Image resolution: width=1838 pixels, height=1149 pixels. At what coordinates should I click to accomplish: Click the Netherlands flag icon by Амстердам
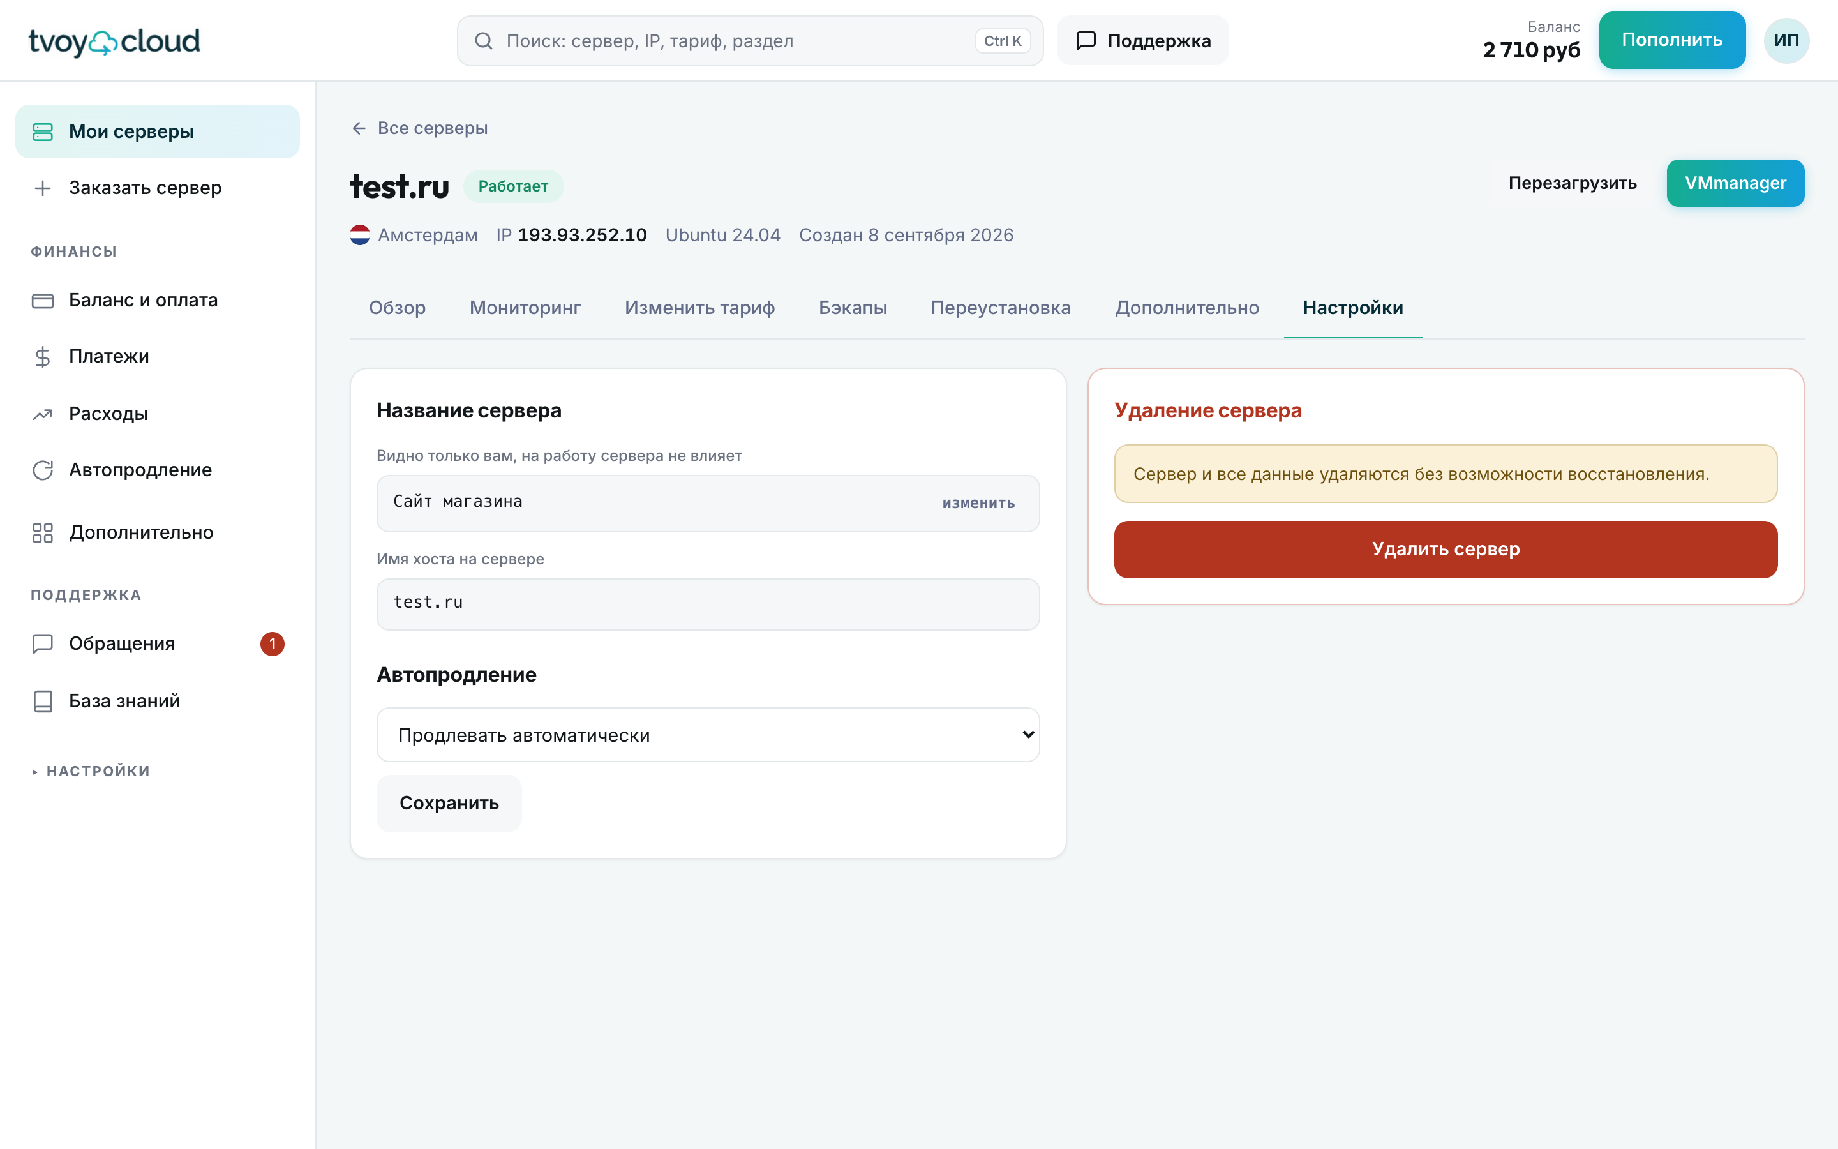pos(360,235)
